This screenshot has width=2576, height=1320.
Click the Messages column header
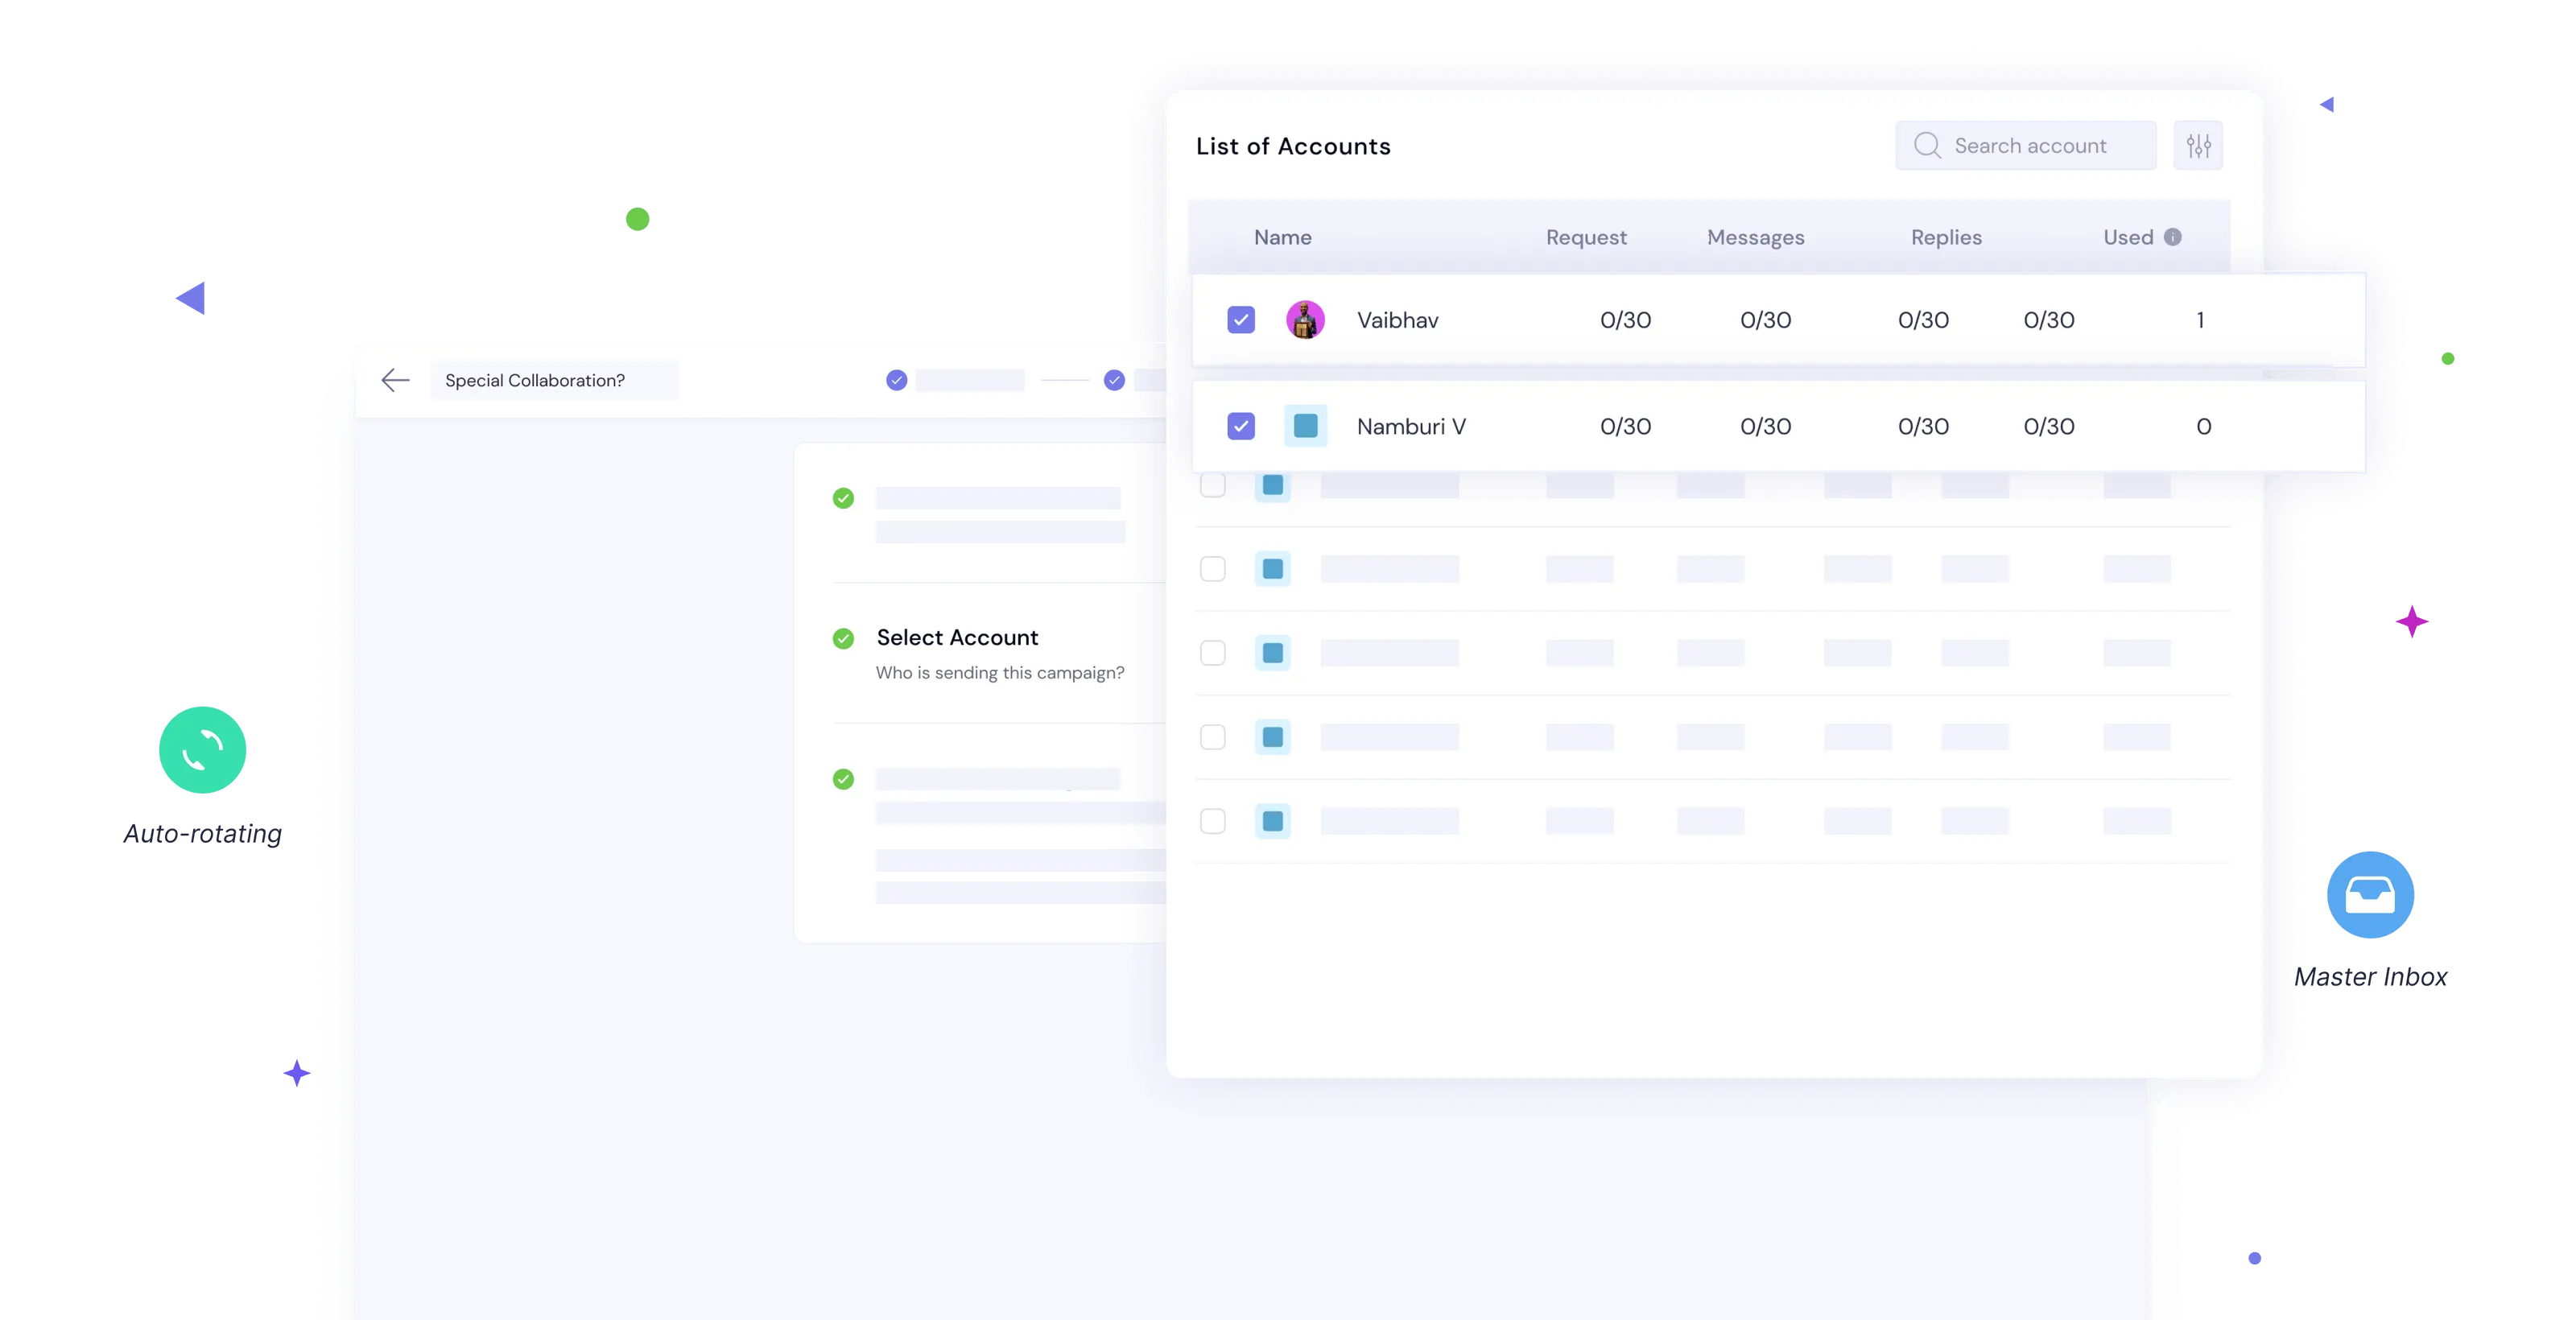(x=1755, y=237)
